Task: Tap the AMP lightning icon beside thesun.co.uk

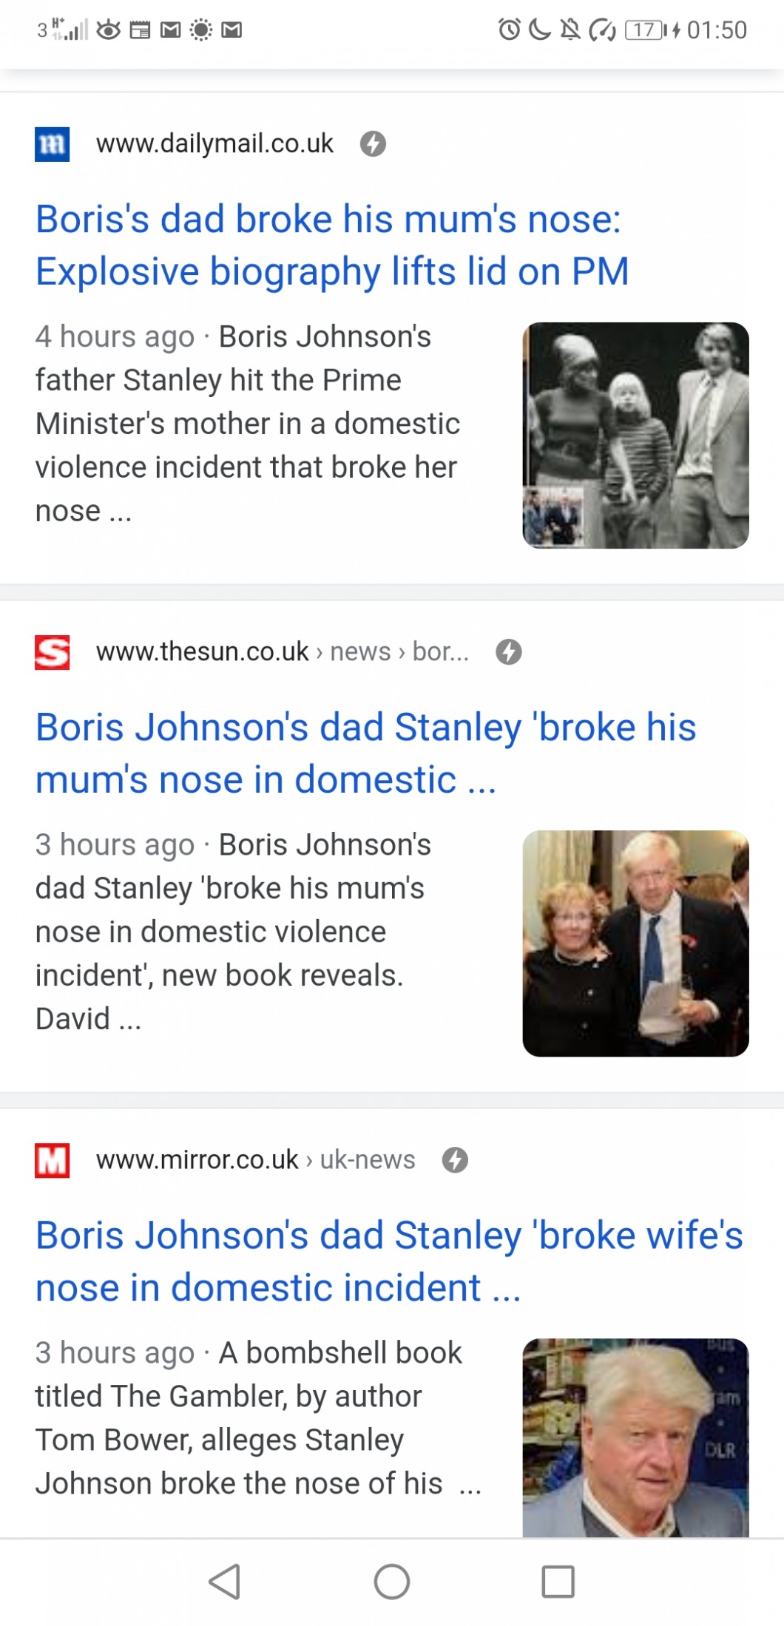Action: [508, 652]
